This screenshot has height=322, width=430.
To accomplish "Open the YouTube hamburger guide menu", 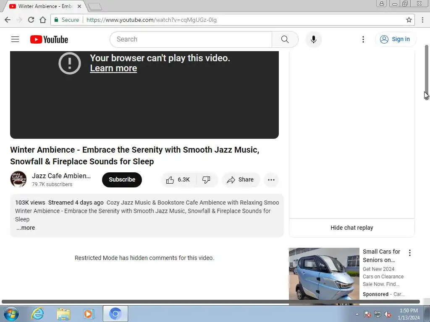I will [15, 39].
